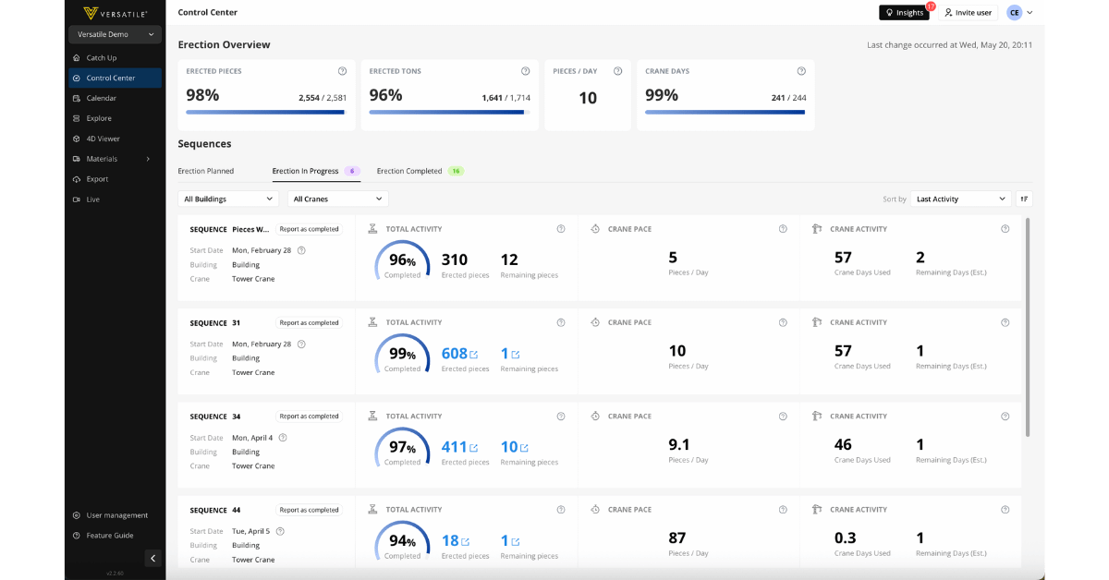Open the 4D Viewer sidebar icon
1109x580 pixels.
77,139
